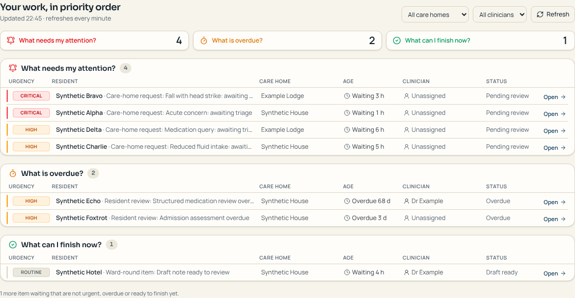Click clock icon next to Waiting 4 h
Screen dimensions: 575x298
tap(347, 272)
